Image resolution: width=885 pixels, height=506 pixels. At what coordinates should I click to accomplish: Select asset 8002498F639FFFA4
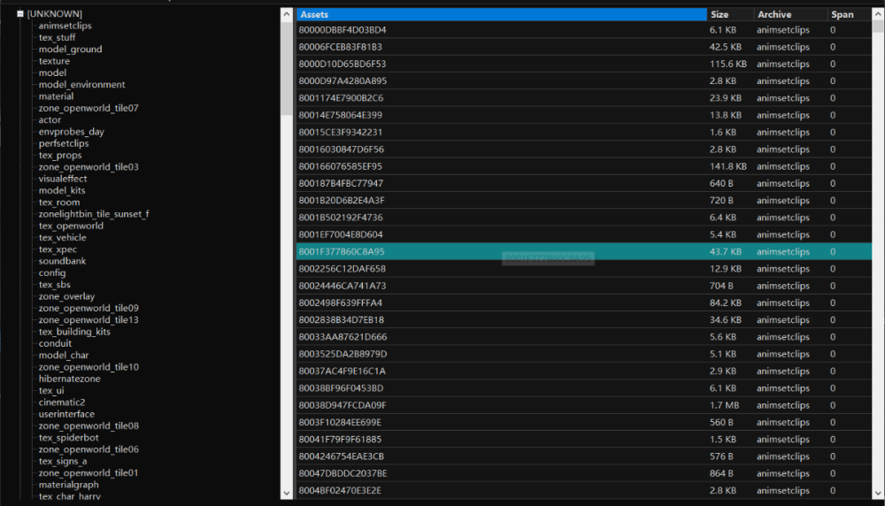pos(584,303)
